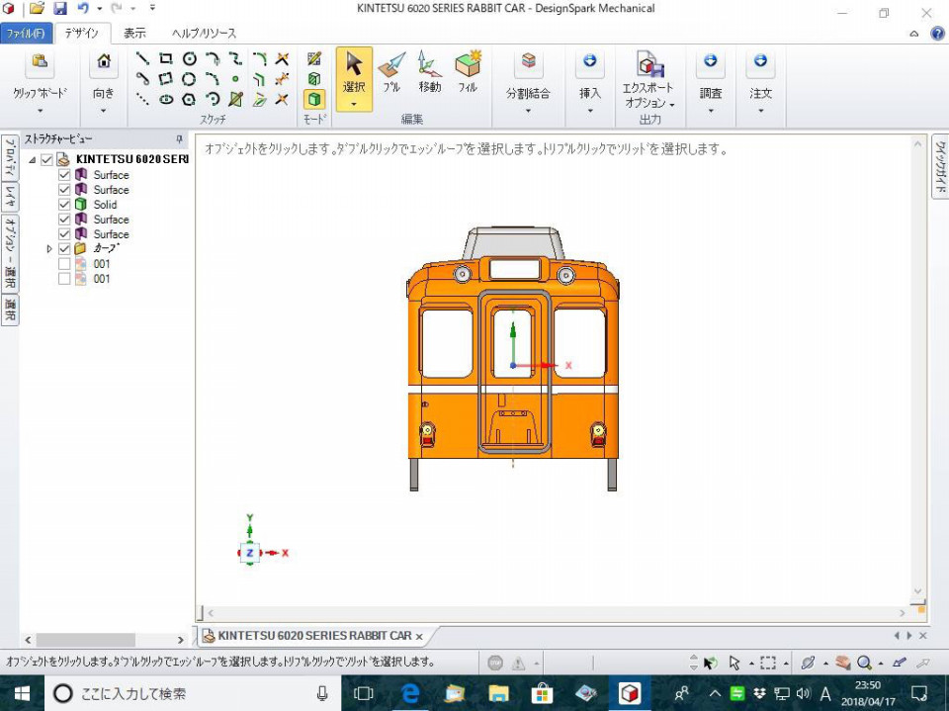
Task: Uncheck the fourth Surface checkbox
Action: pos(64,233)
